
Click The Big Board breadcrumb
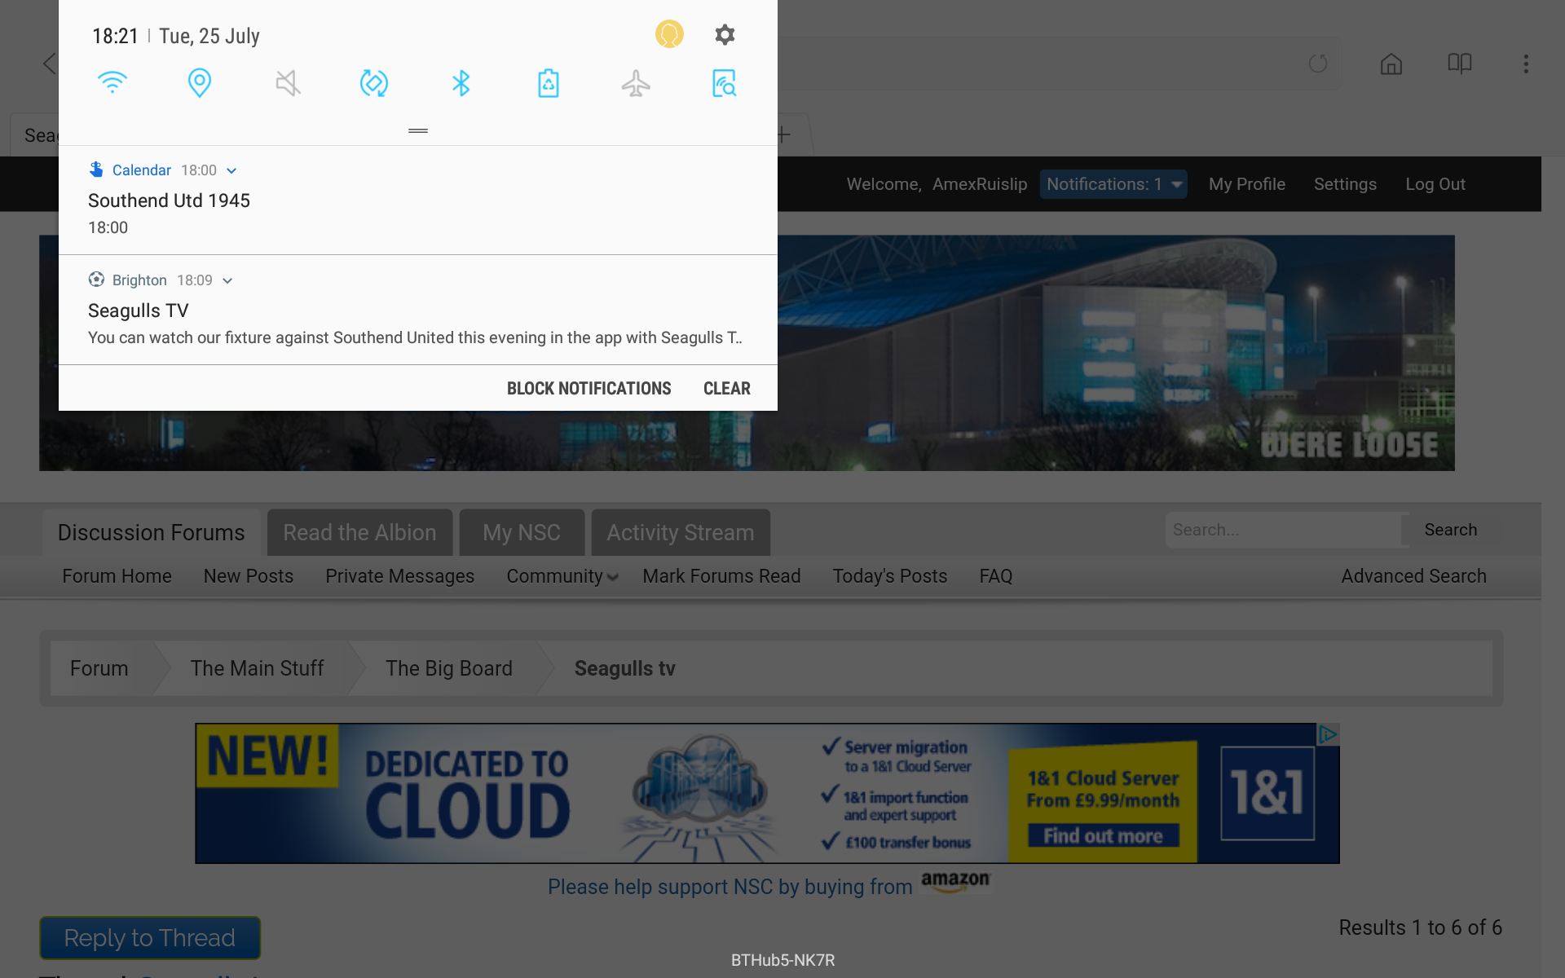[x=448, y=668]
